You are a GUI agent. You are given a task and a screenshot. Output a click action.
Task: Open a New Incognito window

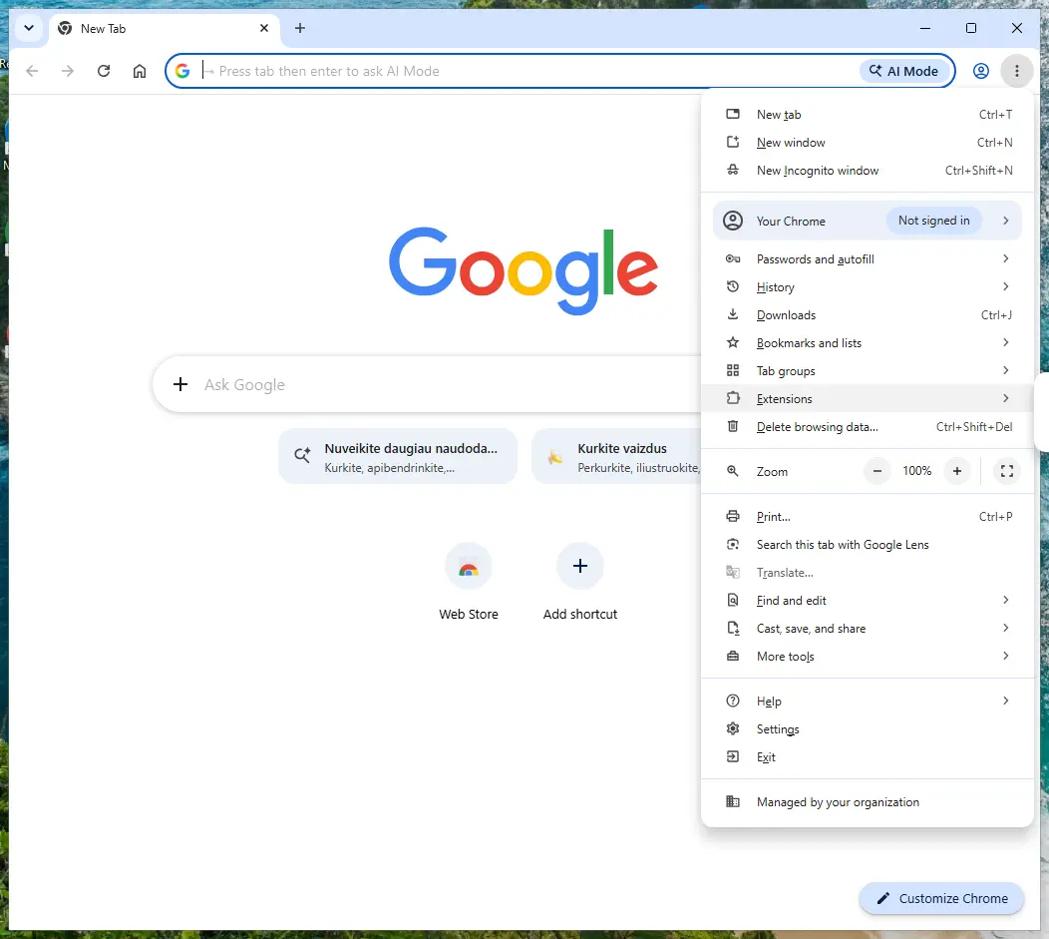868,171
